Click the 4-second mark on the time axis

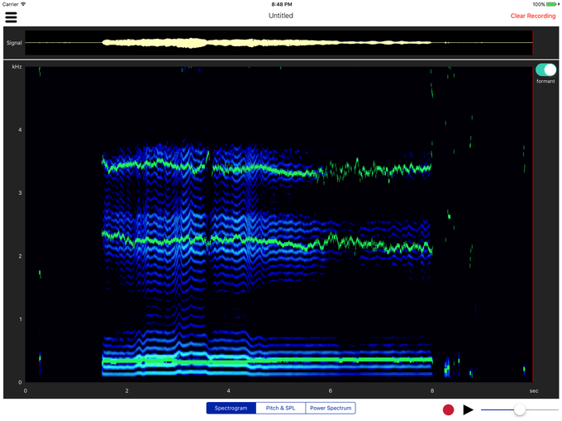point(229,390)
